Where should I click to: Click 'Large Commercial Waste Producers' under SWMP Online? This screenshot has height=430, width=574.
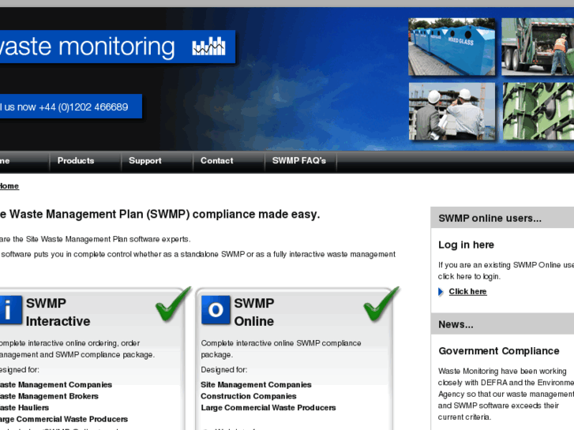point(268,408)
